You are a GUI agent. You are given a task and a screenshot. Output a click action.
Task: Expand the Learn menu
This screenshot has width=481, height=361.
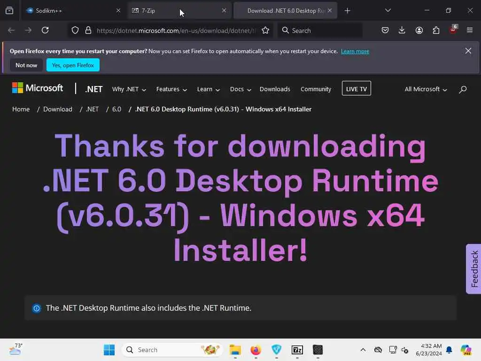208,89
